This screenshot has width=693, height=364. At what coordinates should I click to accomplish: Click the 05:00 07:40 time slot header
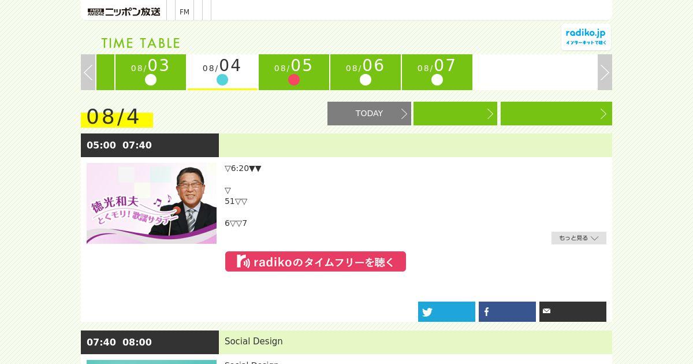[x=150, y=145]
